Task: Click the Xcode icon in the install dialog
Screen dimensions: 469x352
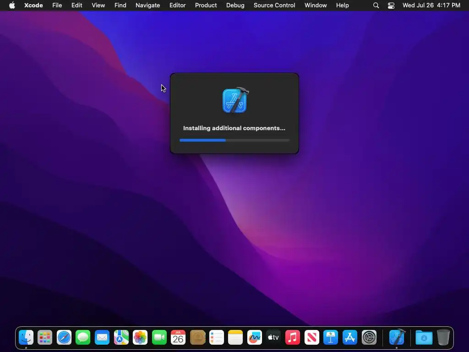Action: (235, 100)
